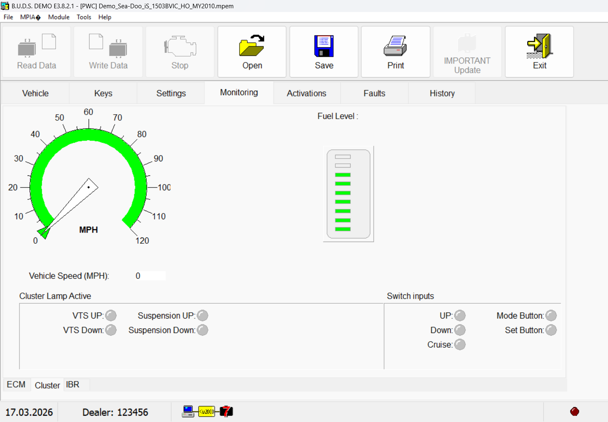Click the Print printer icon
Image resolution: width=608 pixels, height=422 pixels.
(x=395, y=46)
